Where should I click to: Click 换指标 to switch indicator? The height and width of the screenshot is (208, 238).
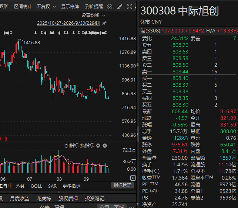[87, 146]
